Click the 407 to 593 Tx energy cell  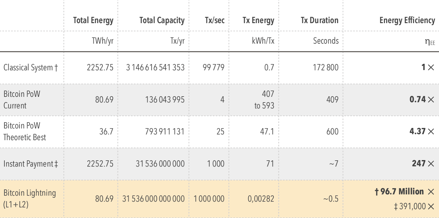point(264,100)
